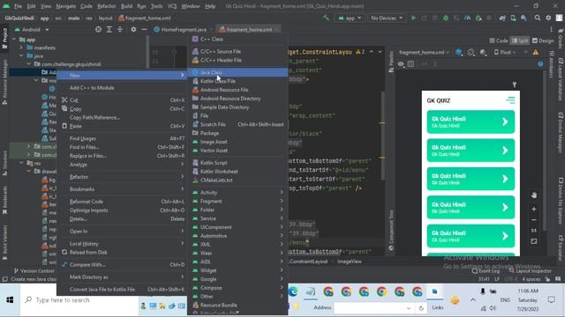Click Delete... in context menu
Image resolution: width=565 pixels, height=317 pixels.
(122, 219)
